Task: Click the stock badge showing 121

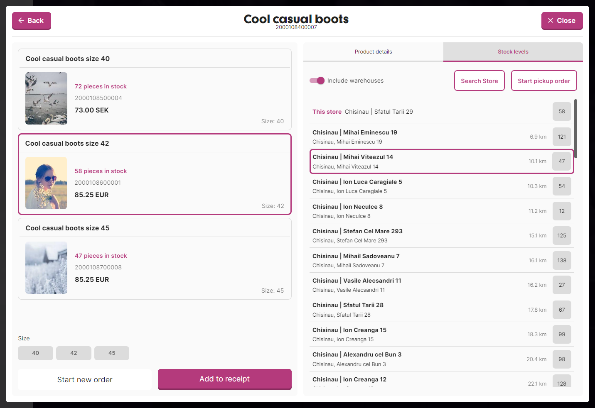Action: coord(562,137)
